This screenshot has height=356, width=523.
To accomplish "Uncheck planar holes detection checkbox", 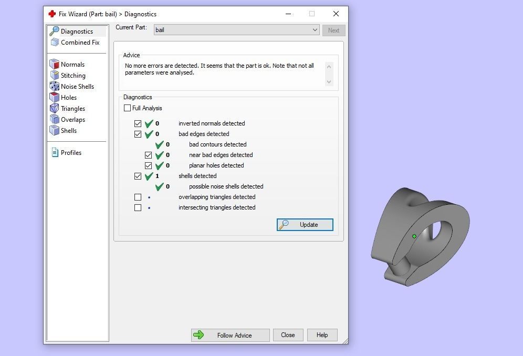I will point(149,165).
